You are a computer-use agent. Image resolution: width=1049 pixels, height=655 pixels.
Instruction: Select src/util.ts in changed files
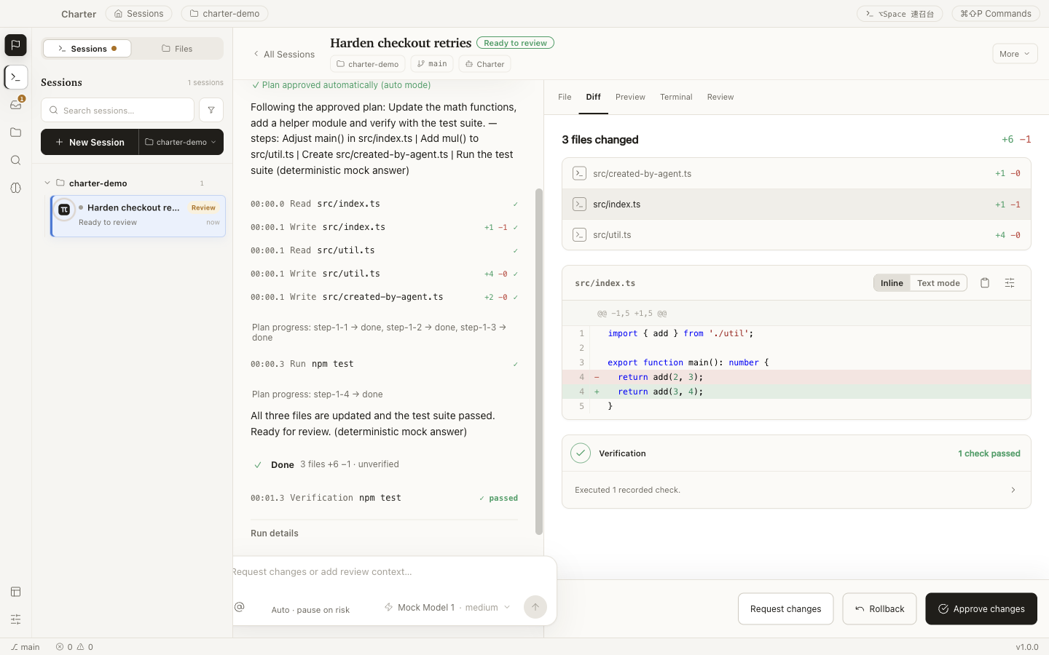[796, 234]
